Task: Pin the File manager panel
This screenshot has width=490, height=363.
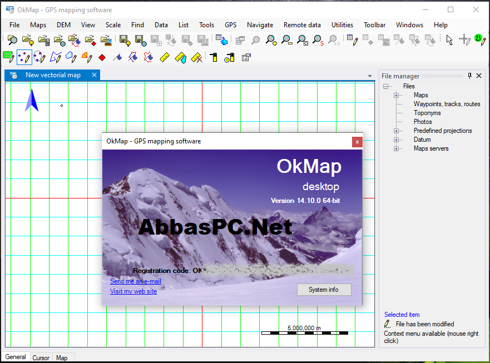Action: [469, 76]
